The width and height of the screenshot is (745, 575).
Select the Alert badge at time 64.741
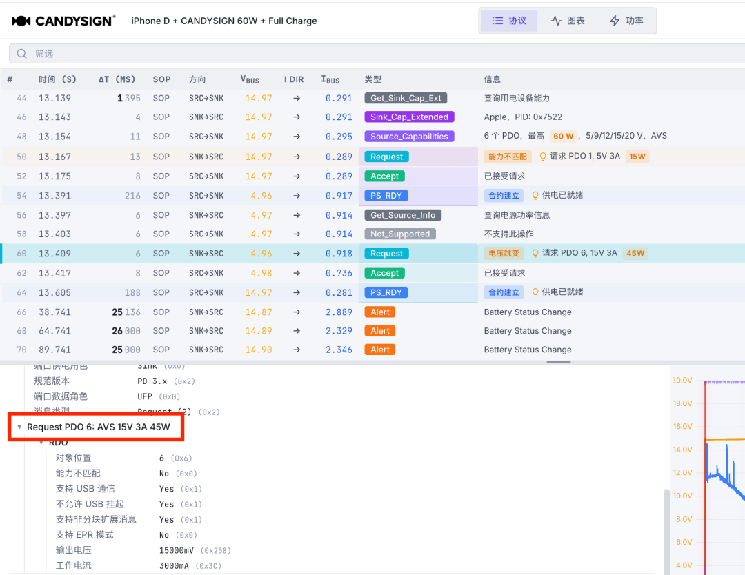[x=379, y=331]
